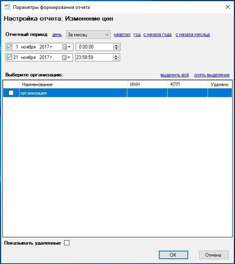This screenshot has height=264, width=235.
Task: Click the квартал period link
Action: (x=122, y=34)
